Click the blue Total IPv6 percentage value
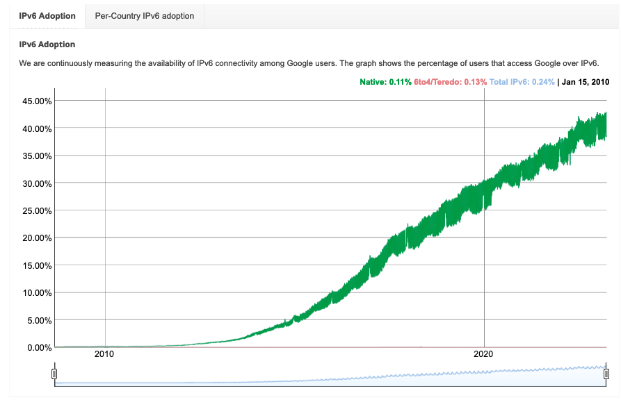This screenshot has width=621, height=400. 543,81
